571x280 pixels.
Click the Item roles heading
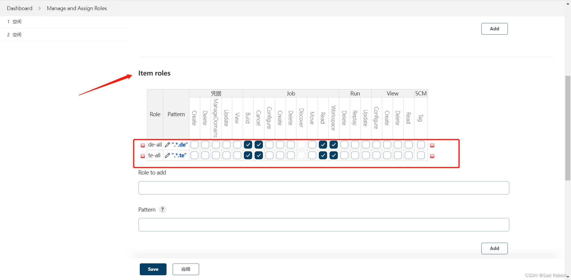[x=154, y=73]
